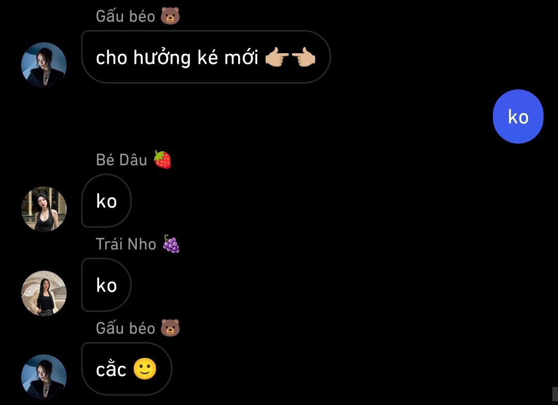Select Trái Nho's ko message bubble
This screenshot has height=405, width=558.
106,285
